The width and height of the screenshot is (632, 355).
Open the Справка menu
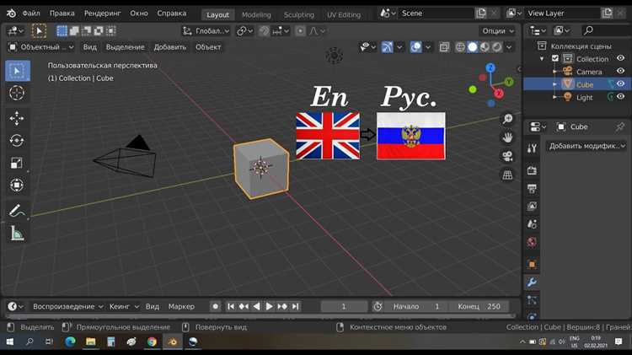pyautogui.click(x=172, y=13)
